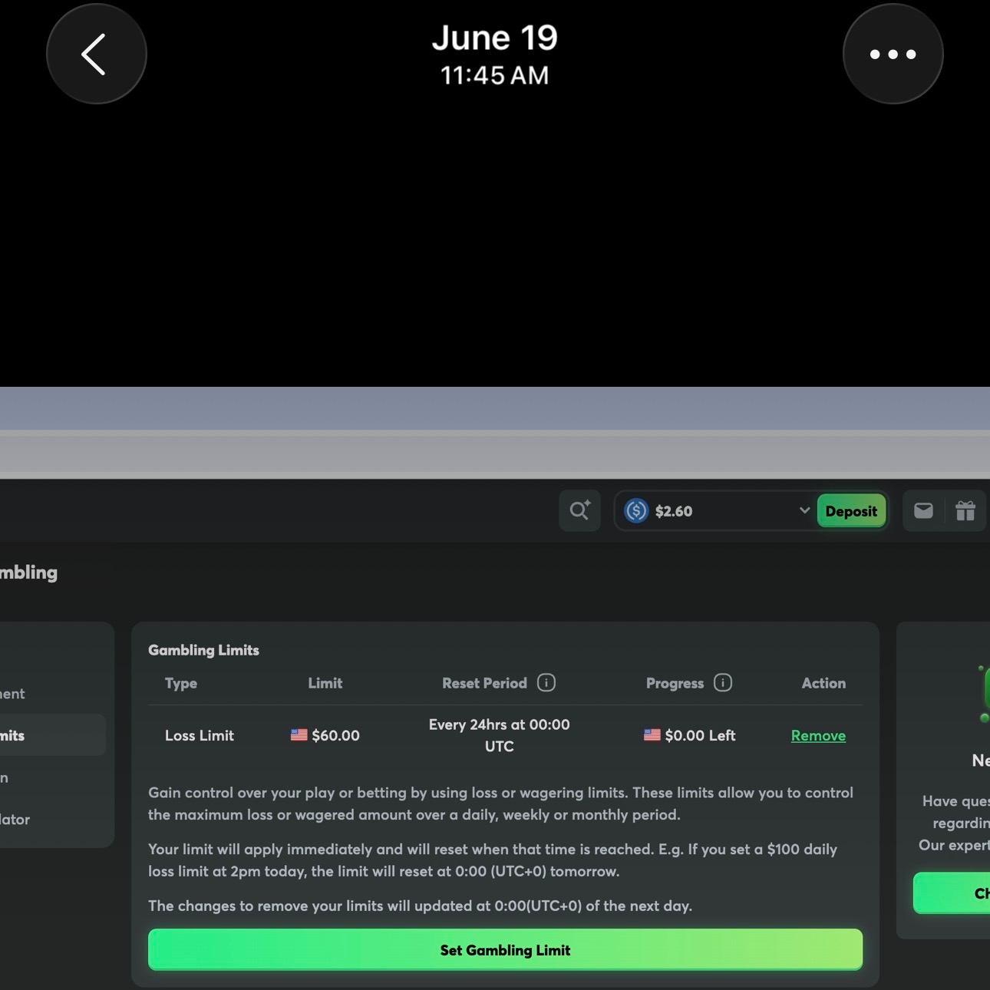The width and height of the screenshot is (990, 990).
Task: Open the sidebar item ending in 'lator'
Action: 15,819
